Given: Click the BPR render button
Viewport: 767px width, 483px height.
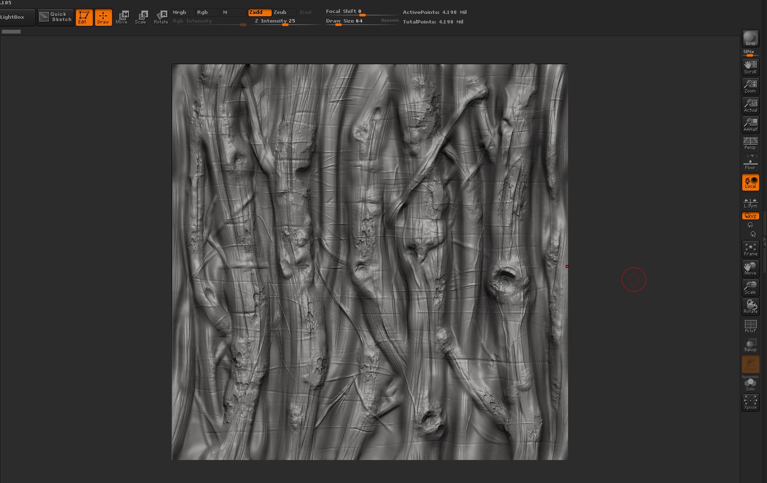Looking at the screenshot, I should pos(750,38).
